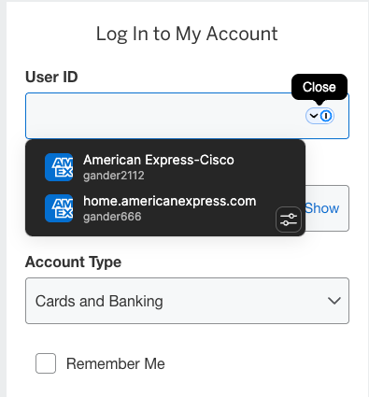Click the Log In to My Account heading

click(x=187, y=34)
